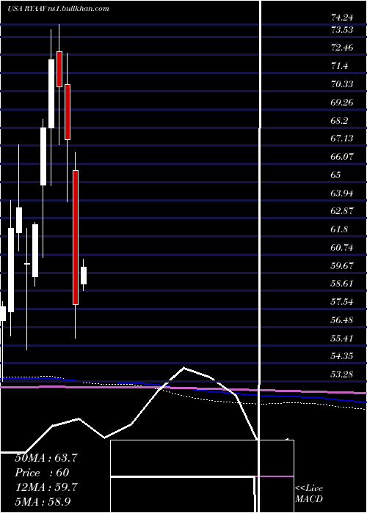Screen dimensions: 367x513
Task: Click the 61.8 price axis label
Action: click(x=339, y=229)
